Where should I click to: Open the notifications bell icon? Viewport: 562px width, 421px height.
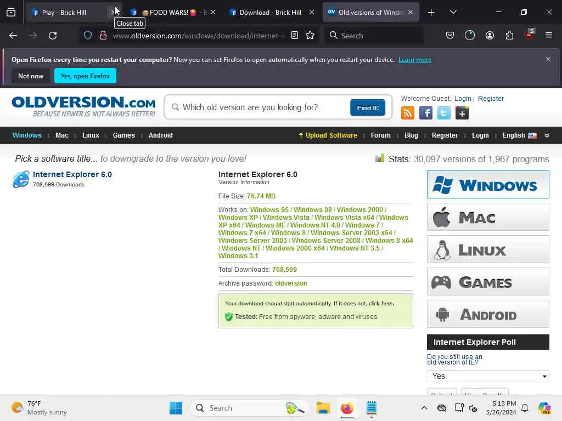tap(525, 408)
